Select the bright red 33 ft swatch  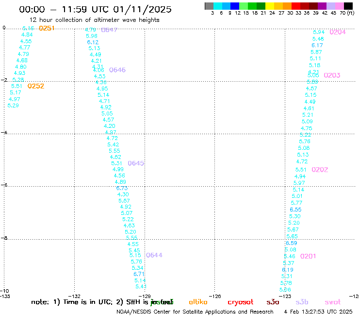[296, 6]
